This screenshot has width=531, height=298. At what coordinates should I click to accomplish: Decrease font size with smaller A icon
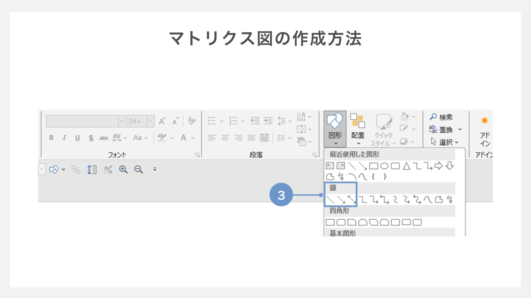point(175,121)
